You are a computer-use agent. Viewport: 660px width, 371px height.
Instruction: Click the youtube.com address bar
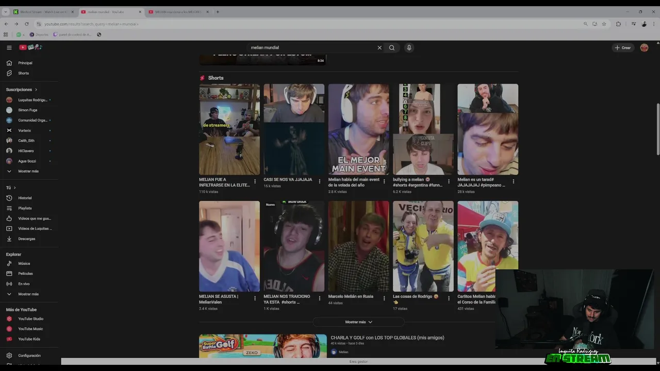pyautogui.click(x=309, y=24)
